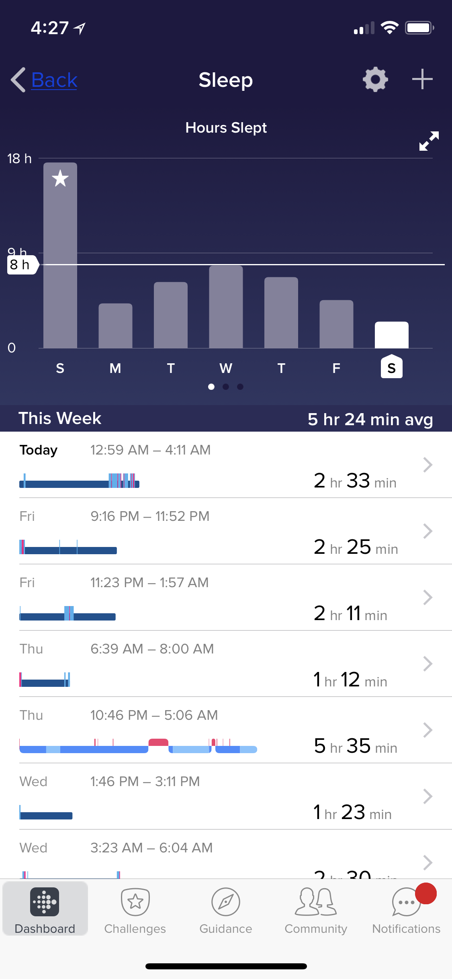The height and width of the screenshot is (979, 452).
Task: Open Thu 10:46 PM sleep details chevron
Action: point(427,730)
